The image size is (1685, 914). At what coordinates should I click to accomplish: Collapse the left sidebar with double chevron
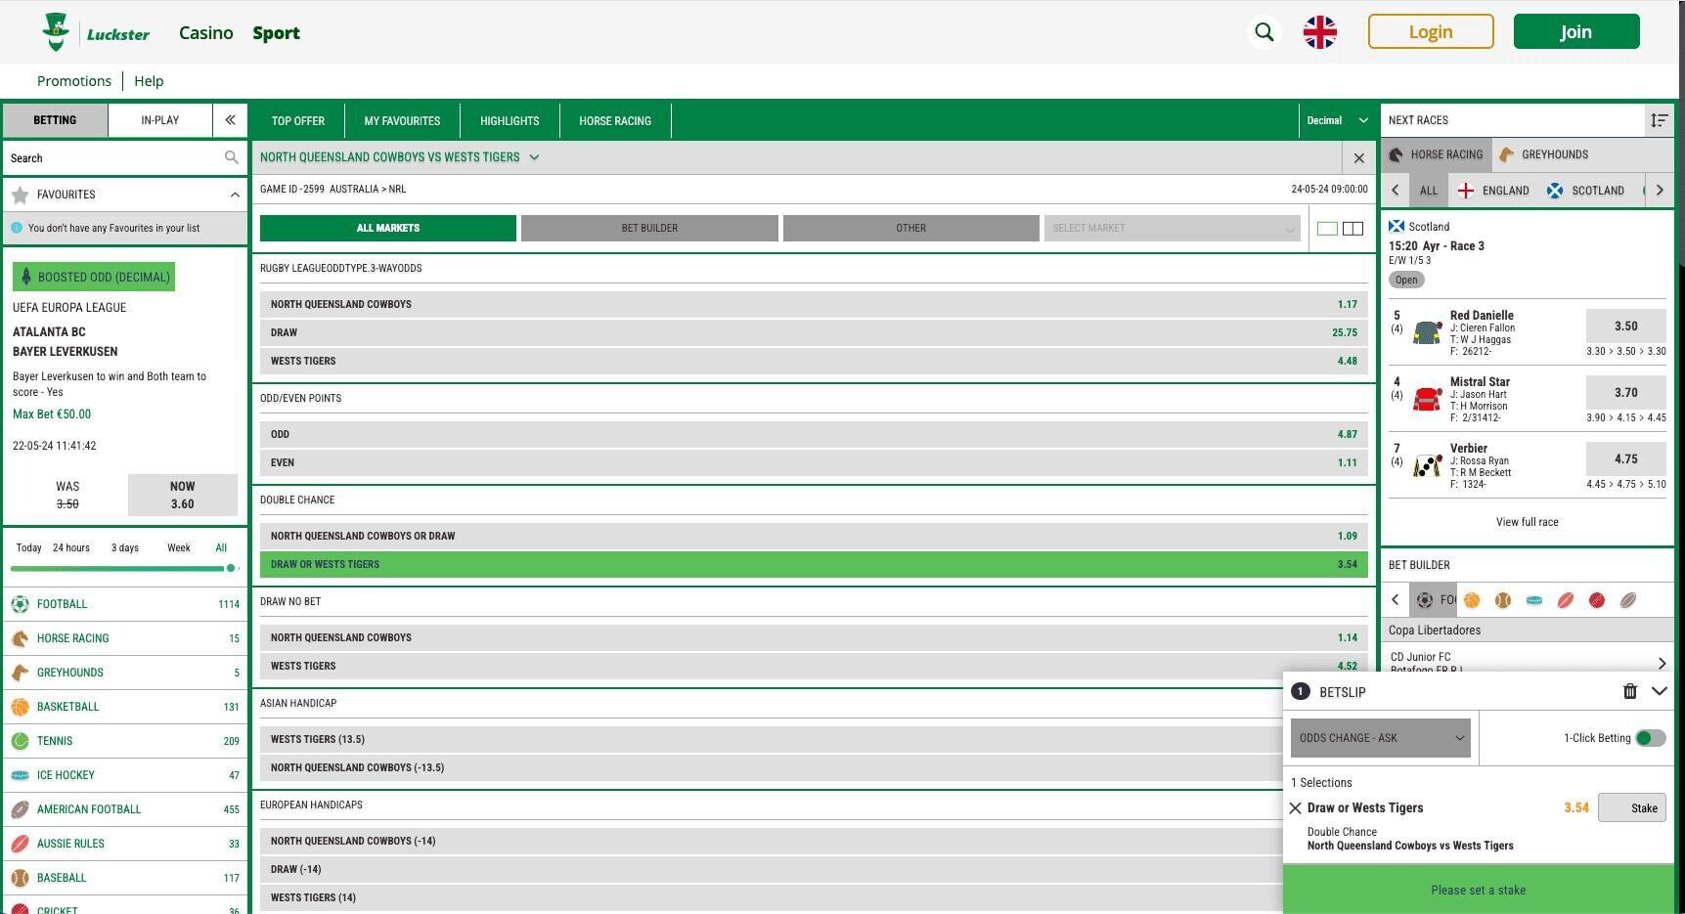pyautogui.click(x=230, y=120)
